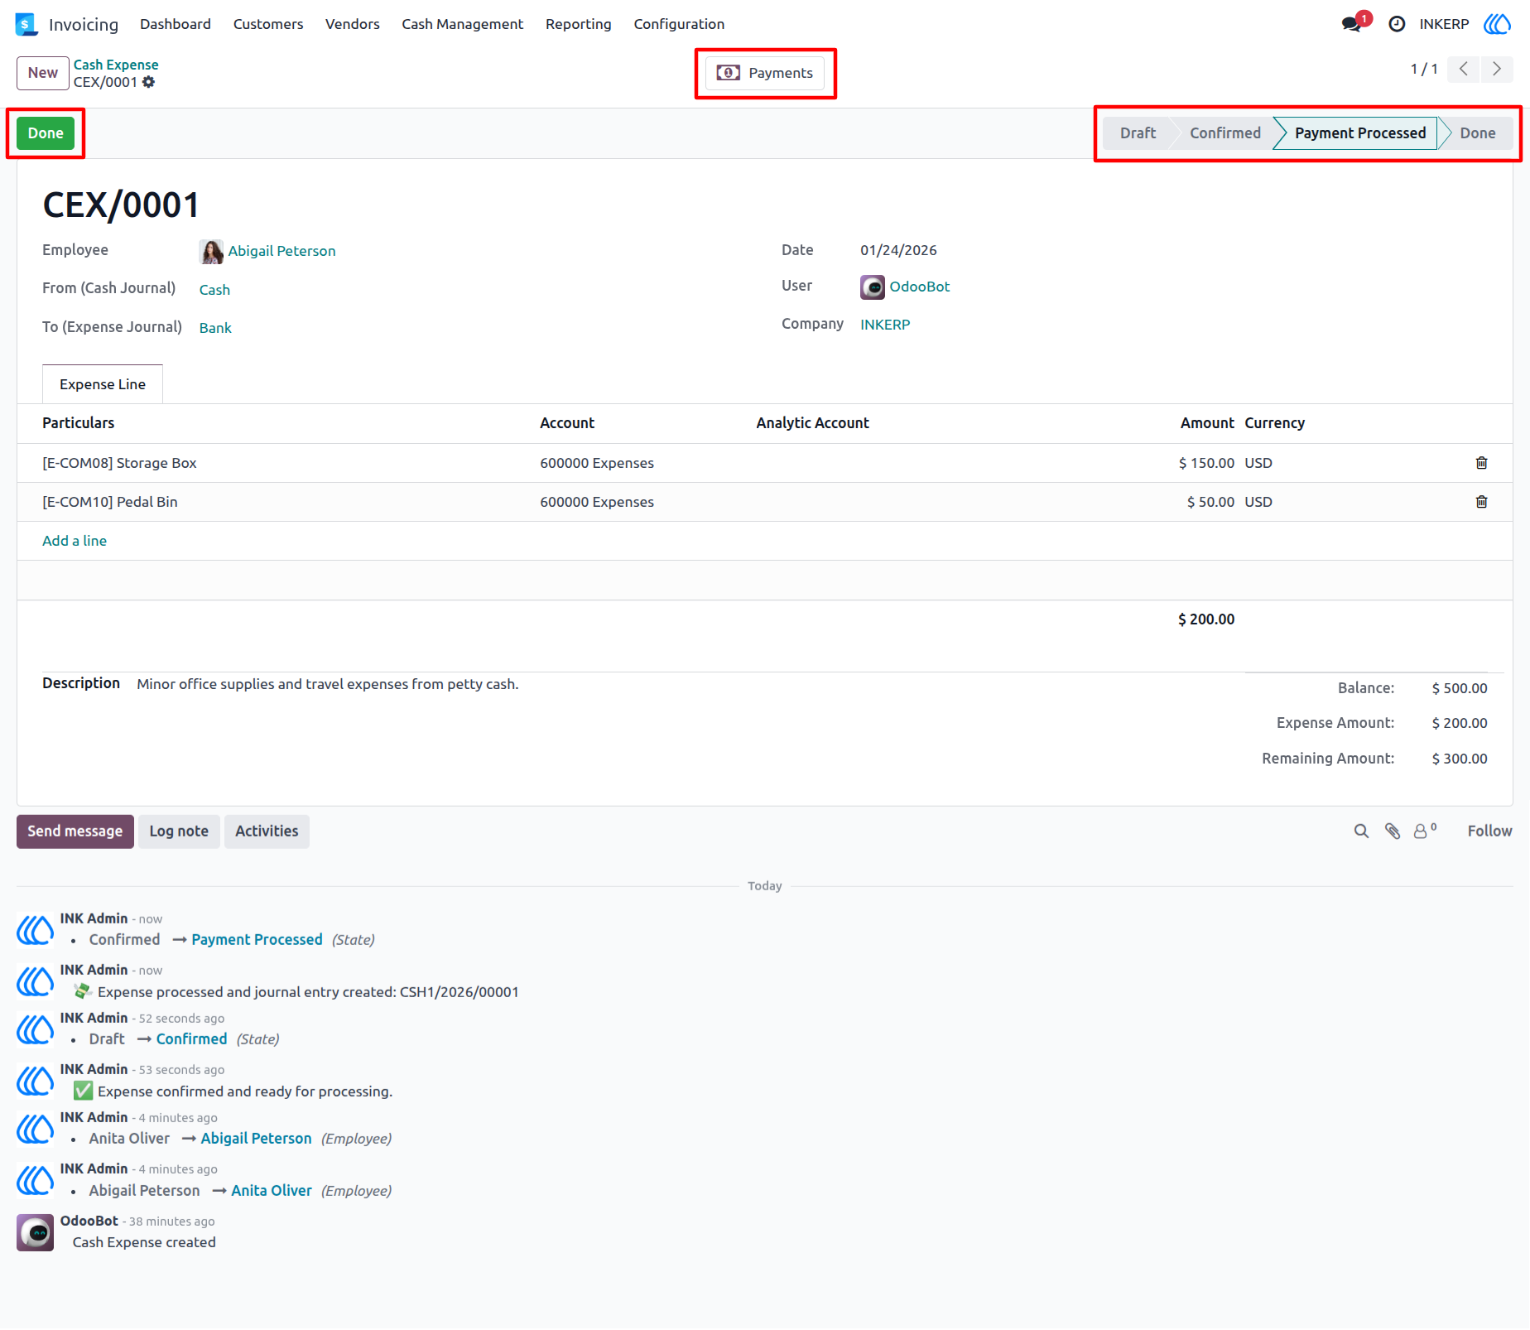Open the Payments smart button

point(765,73)
